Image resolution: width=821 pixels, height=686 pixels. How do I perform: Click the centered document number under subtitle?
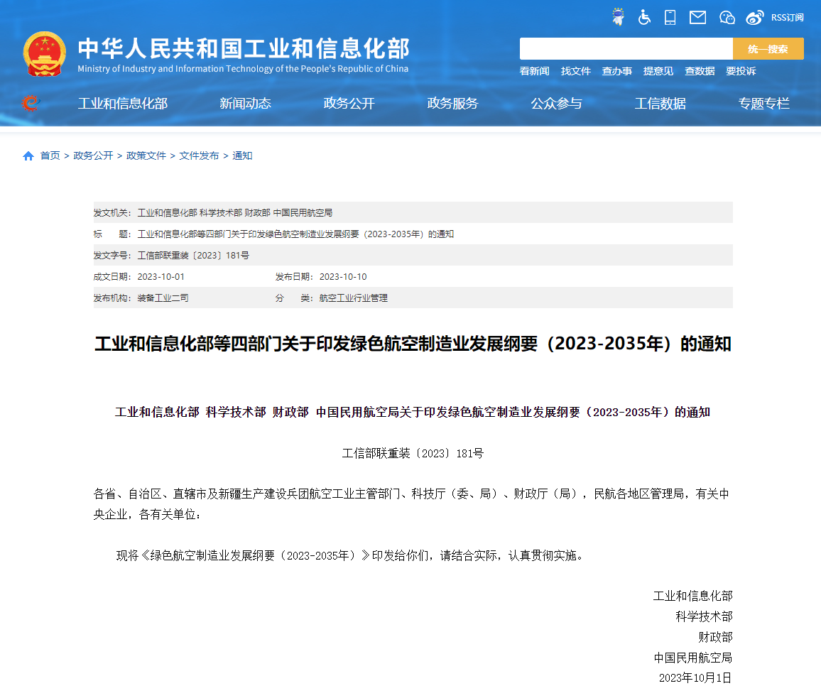[413, 454]
